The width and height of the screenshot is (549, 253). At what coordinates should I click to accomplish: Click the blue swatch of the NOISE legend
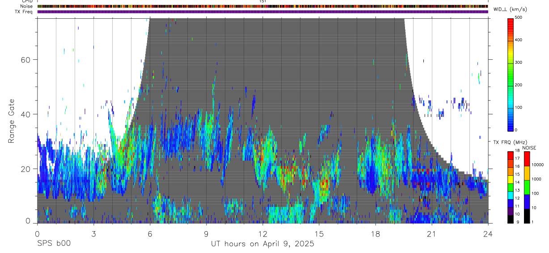coord(527,201)
